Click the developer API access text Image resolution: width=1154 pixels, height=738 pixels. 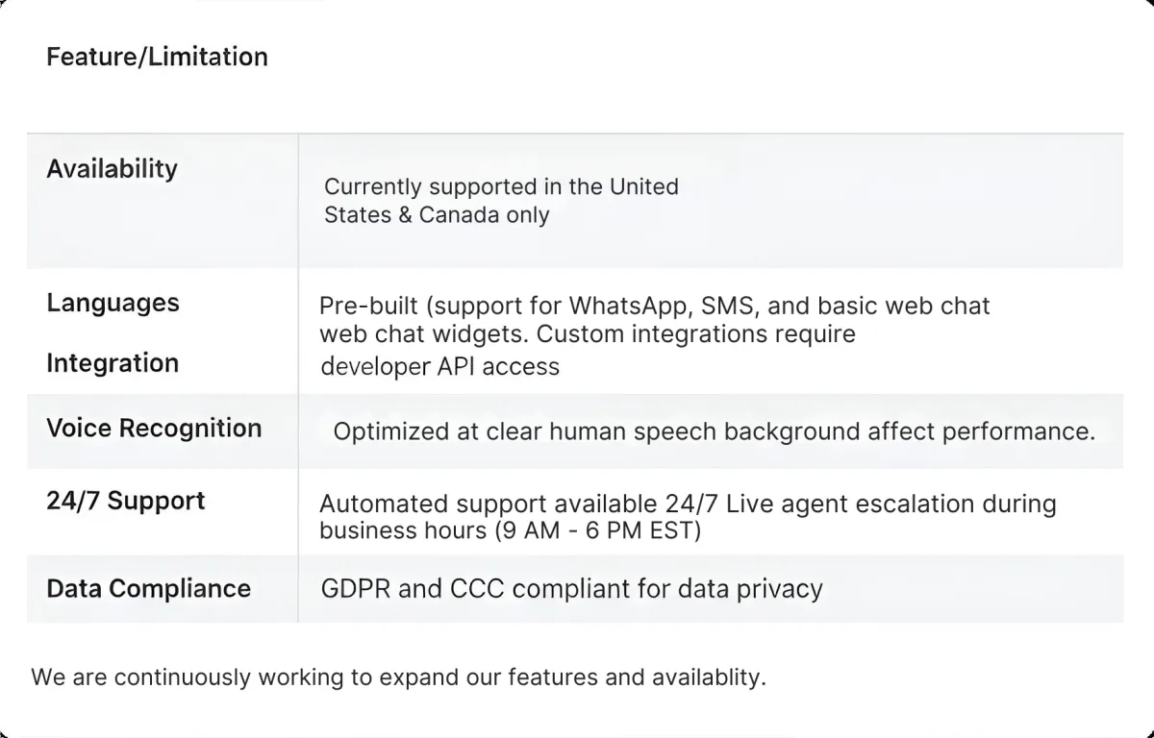(439, 366)
